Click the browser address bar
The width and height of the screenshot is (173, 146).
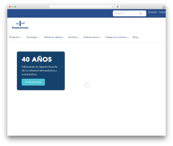(82, 7)
